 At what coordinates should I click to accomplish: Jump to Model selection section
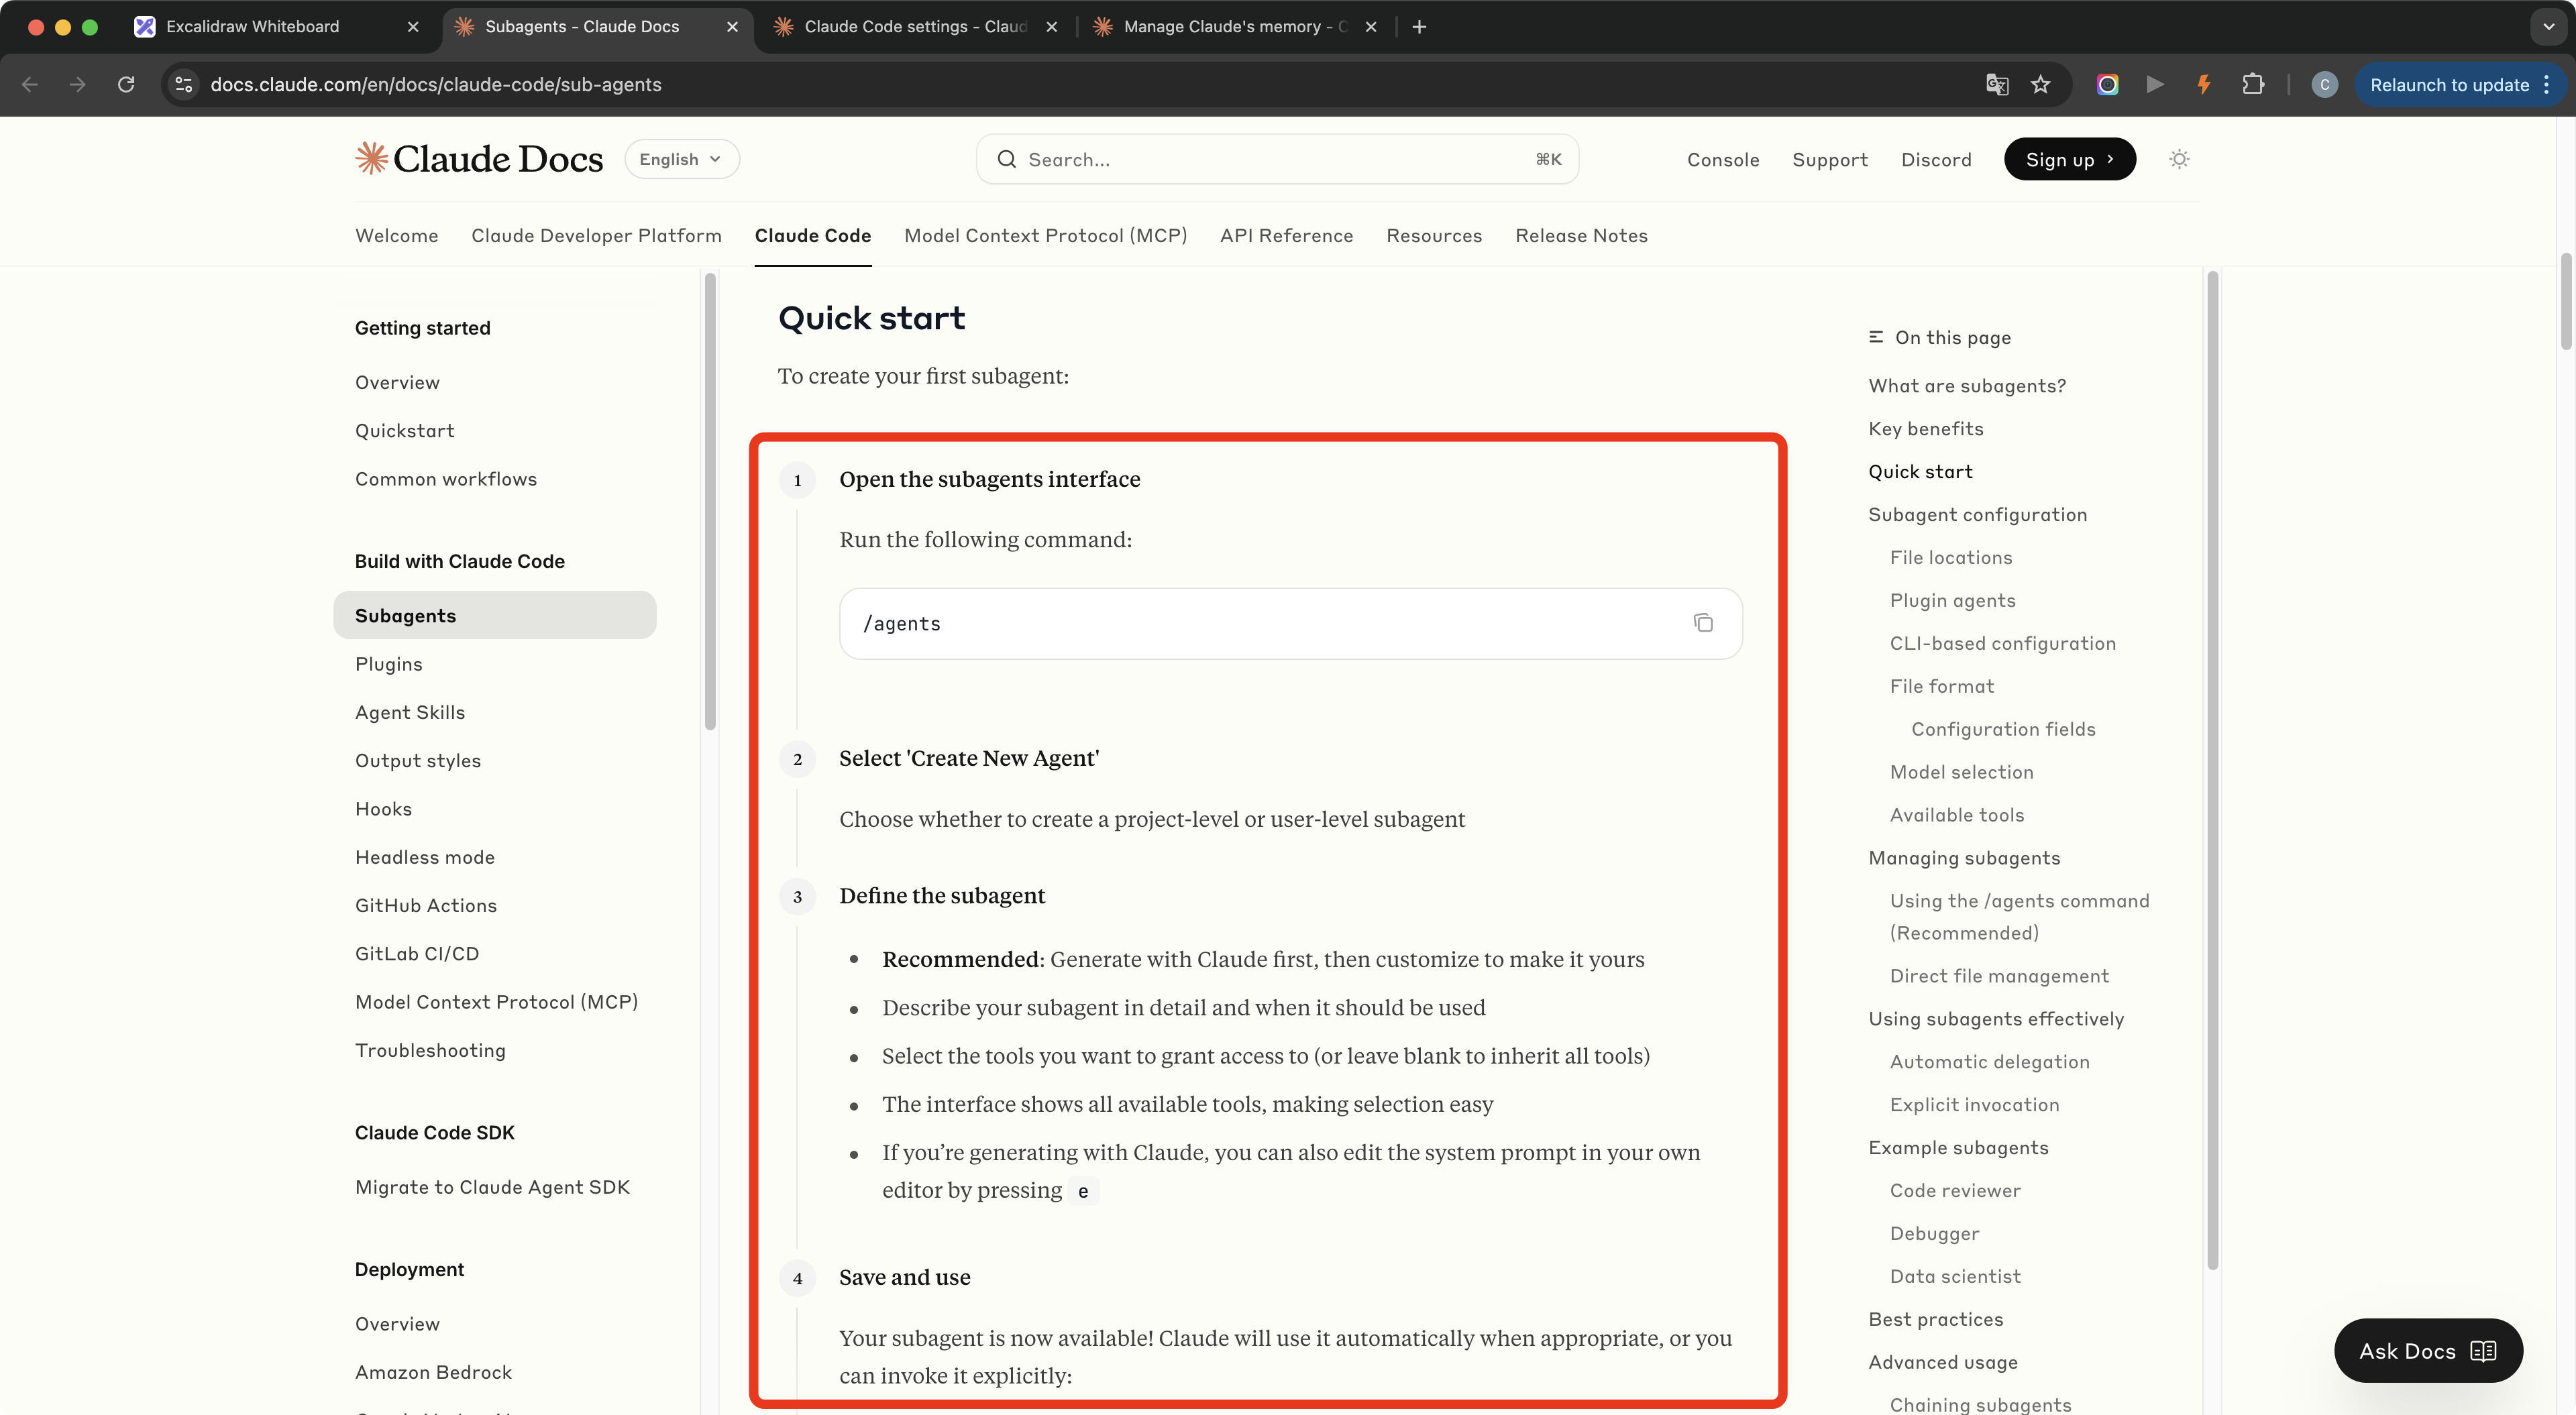coord(1961,772)
